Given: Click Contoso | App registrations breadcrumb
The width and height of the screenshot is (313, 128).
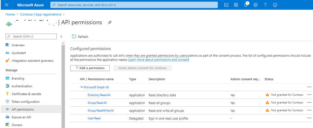Looking at the screenshot, I should pos(41,14).
